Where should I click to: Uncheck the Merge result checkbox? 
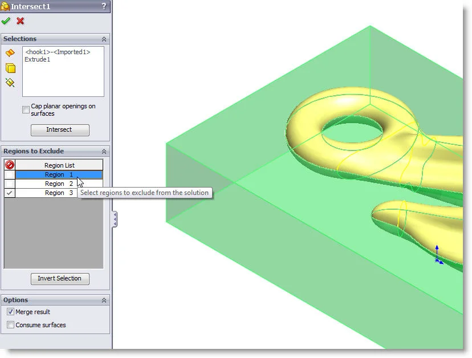tap(10, 312)
